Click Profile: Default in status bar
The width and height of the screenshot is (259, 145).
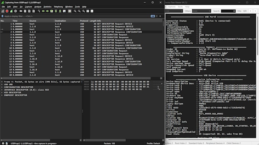(153, 143)
